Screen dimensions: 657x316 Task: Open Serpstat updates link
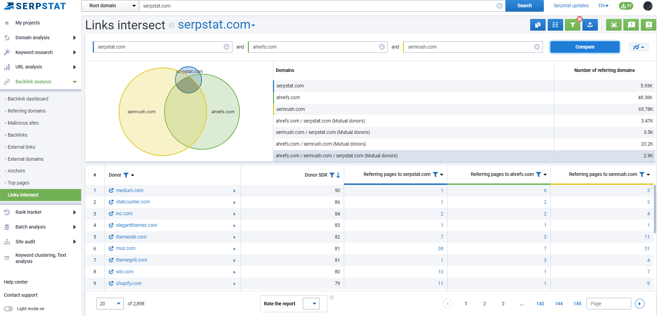[571, 6]
